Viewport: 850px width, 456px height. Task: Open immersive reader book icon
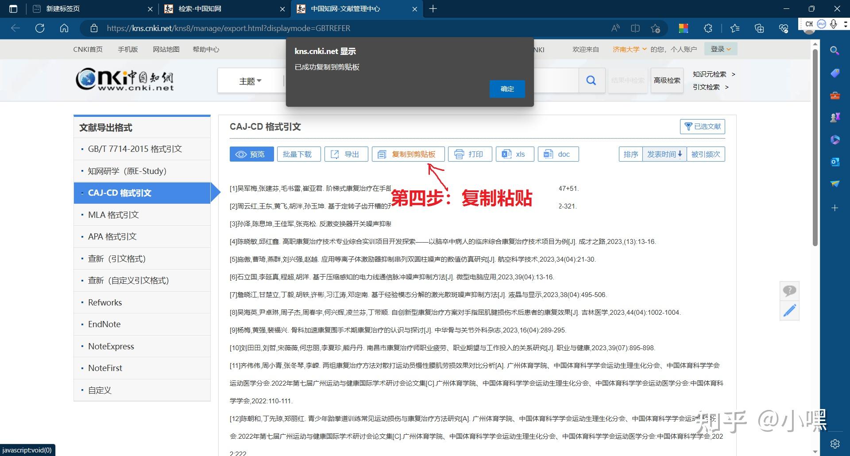click(635, 28)
